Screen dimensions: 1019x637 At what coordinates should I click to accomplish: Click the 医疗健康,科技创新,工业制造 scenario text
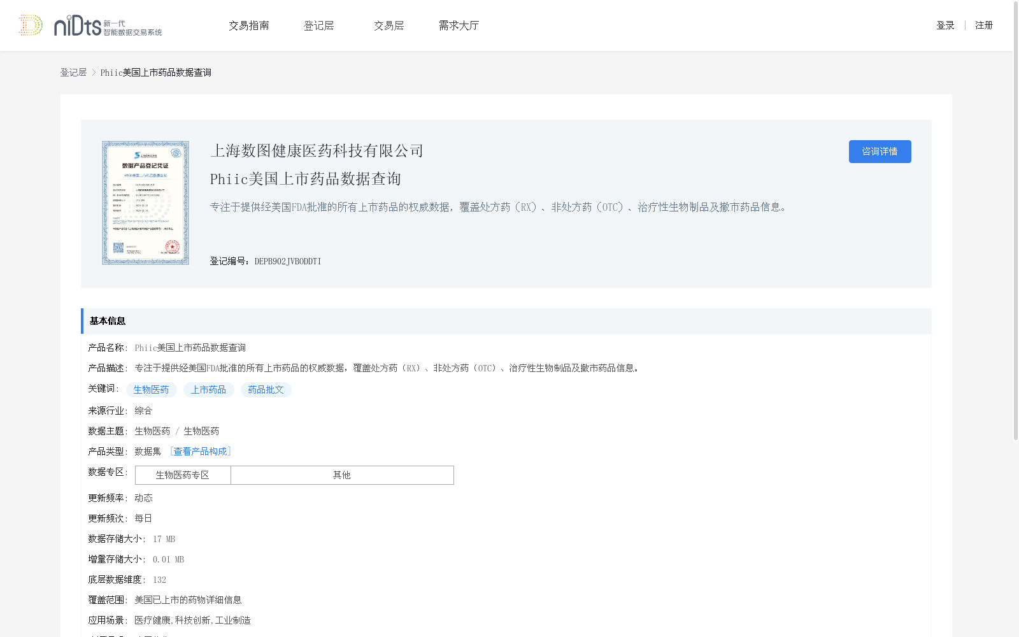click(192, 620)
